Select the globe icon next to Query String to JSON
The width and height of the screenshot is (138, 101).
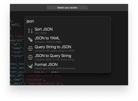click(30, 48)
